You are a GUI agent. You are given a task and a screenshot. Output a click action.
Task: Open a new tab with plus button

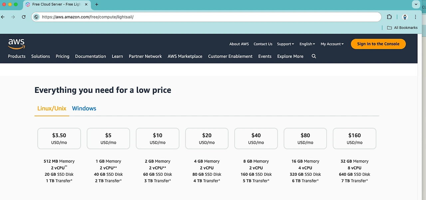(97, 4)
